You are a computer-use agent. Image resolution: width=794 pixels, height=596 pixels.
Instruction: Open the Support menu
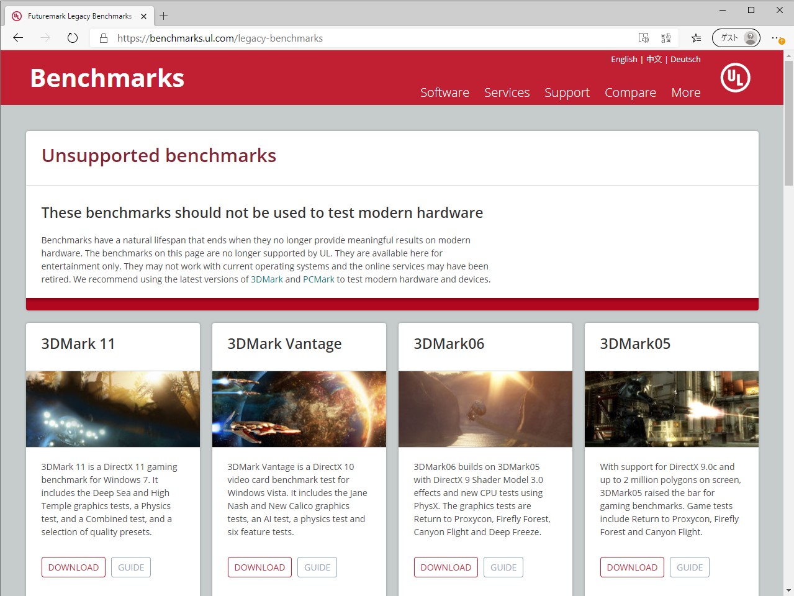[x=567, y=93]
